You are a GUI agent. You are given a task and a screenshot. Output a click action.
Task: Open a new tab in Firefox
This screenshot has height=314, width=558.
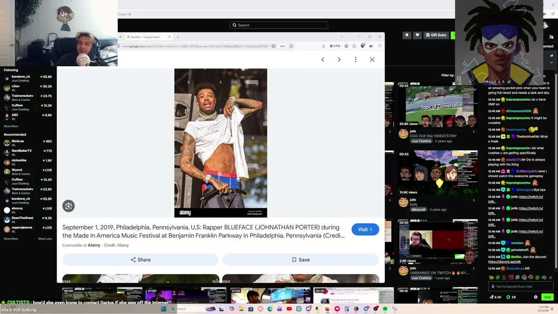click(x=177, y=37)
